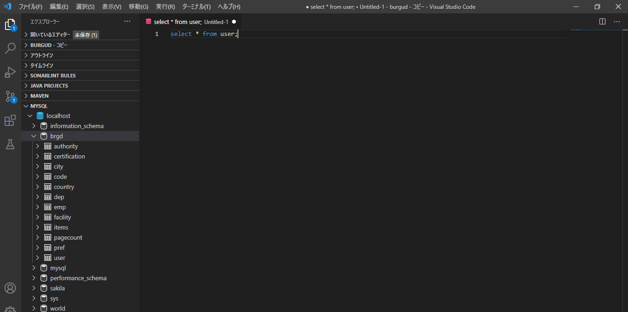Expand the pref table chevron
Image resolution: width=628 pixels, height=312 pixels.
tap(37, 247)
